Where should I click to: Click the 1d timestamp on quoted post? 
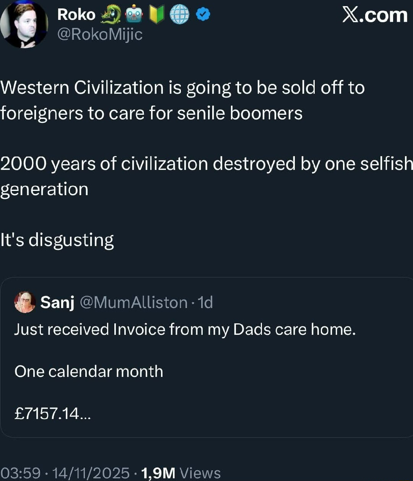tap(206, 302)
